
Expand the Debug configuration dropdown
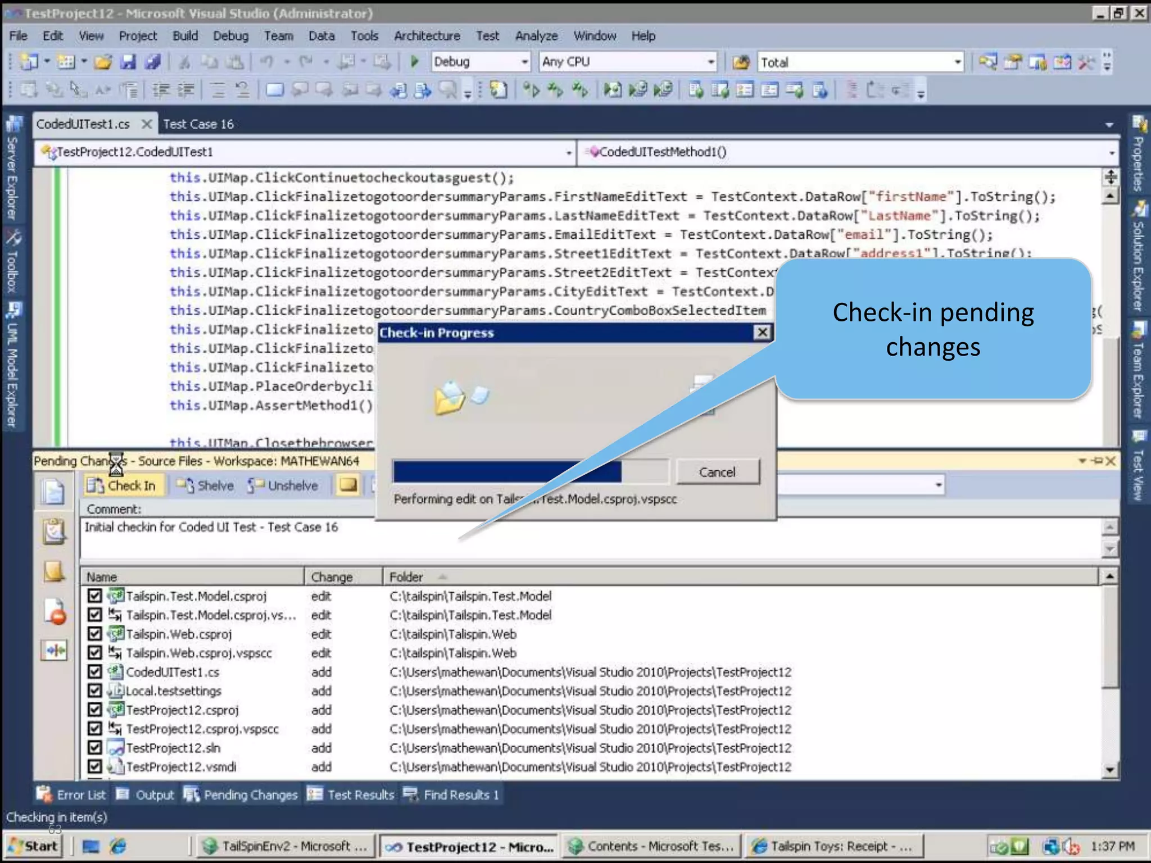tap(524, 62)
